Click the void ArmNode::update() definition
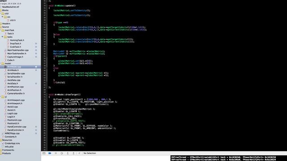Viewport: 287px width, 161px height. click(x=62, y=6)
